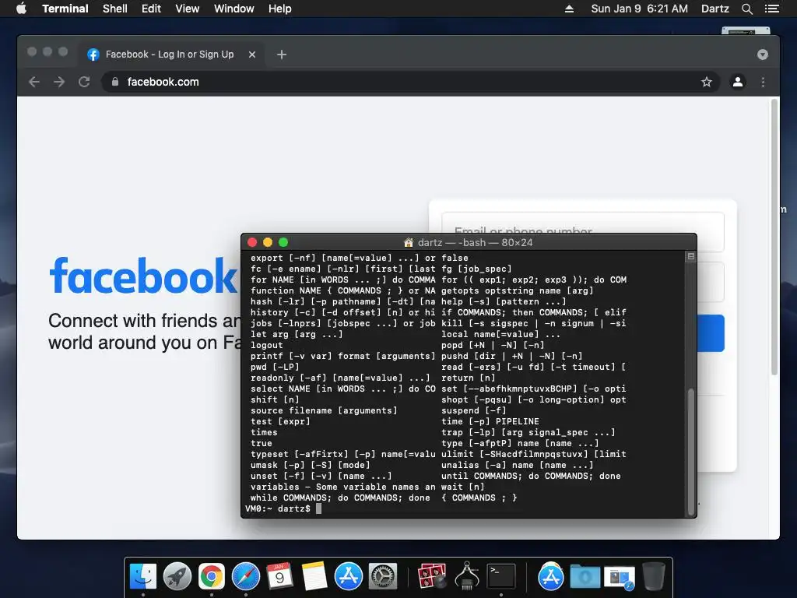Viewport: 797px width, 598px height.
Task: Open Chrome's three-dot menu
Action: (x=763, y=82)
